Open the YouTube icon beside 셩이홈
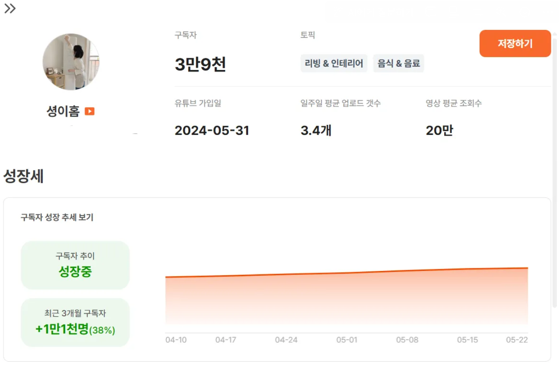The image size is (560, 369). (89, 111)
